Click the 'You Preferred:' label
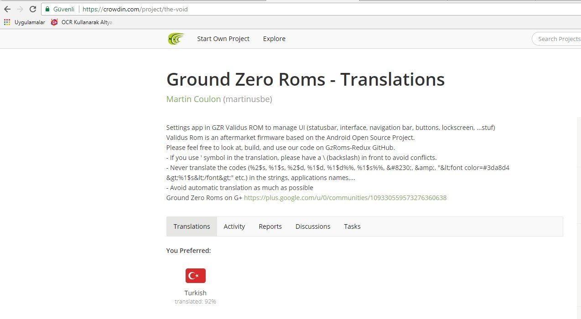The image size is (581, 319). (x=189, y=251)
